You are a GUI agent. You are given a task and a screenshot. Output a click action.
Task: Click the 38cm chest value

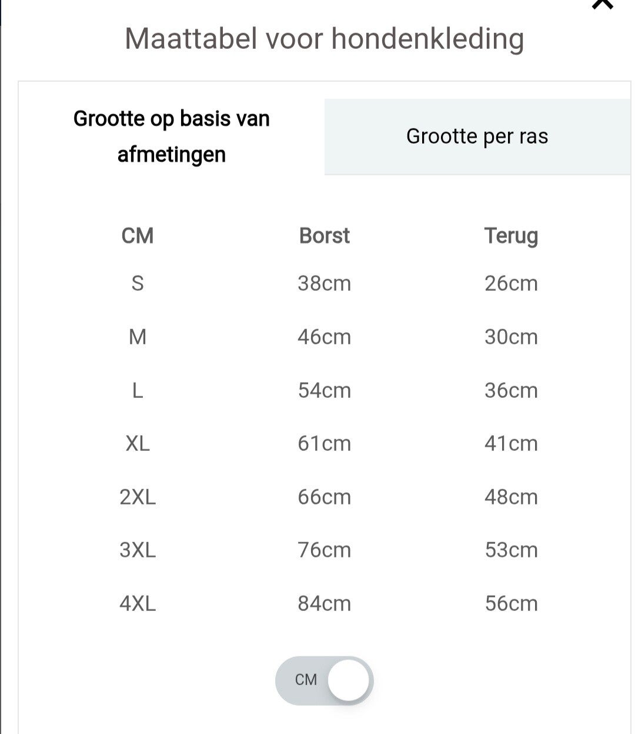324,284
